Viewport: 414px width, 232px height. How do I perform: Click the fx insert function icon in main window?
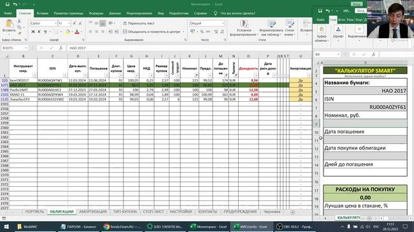tap(61, 48)
